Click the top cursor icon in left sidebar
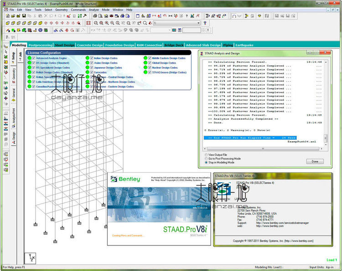This screenshot has width=342, height=271. coord(6,46)
